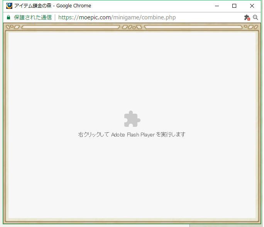Click the window title アイテム錬金の森 - Google Chrome
This screenshot has height=227, width=264.
point(53,6)
